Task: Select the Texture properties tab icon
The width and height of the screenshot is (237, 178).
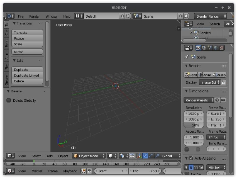Action: coord(222,48)
